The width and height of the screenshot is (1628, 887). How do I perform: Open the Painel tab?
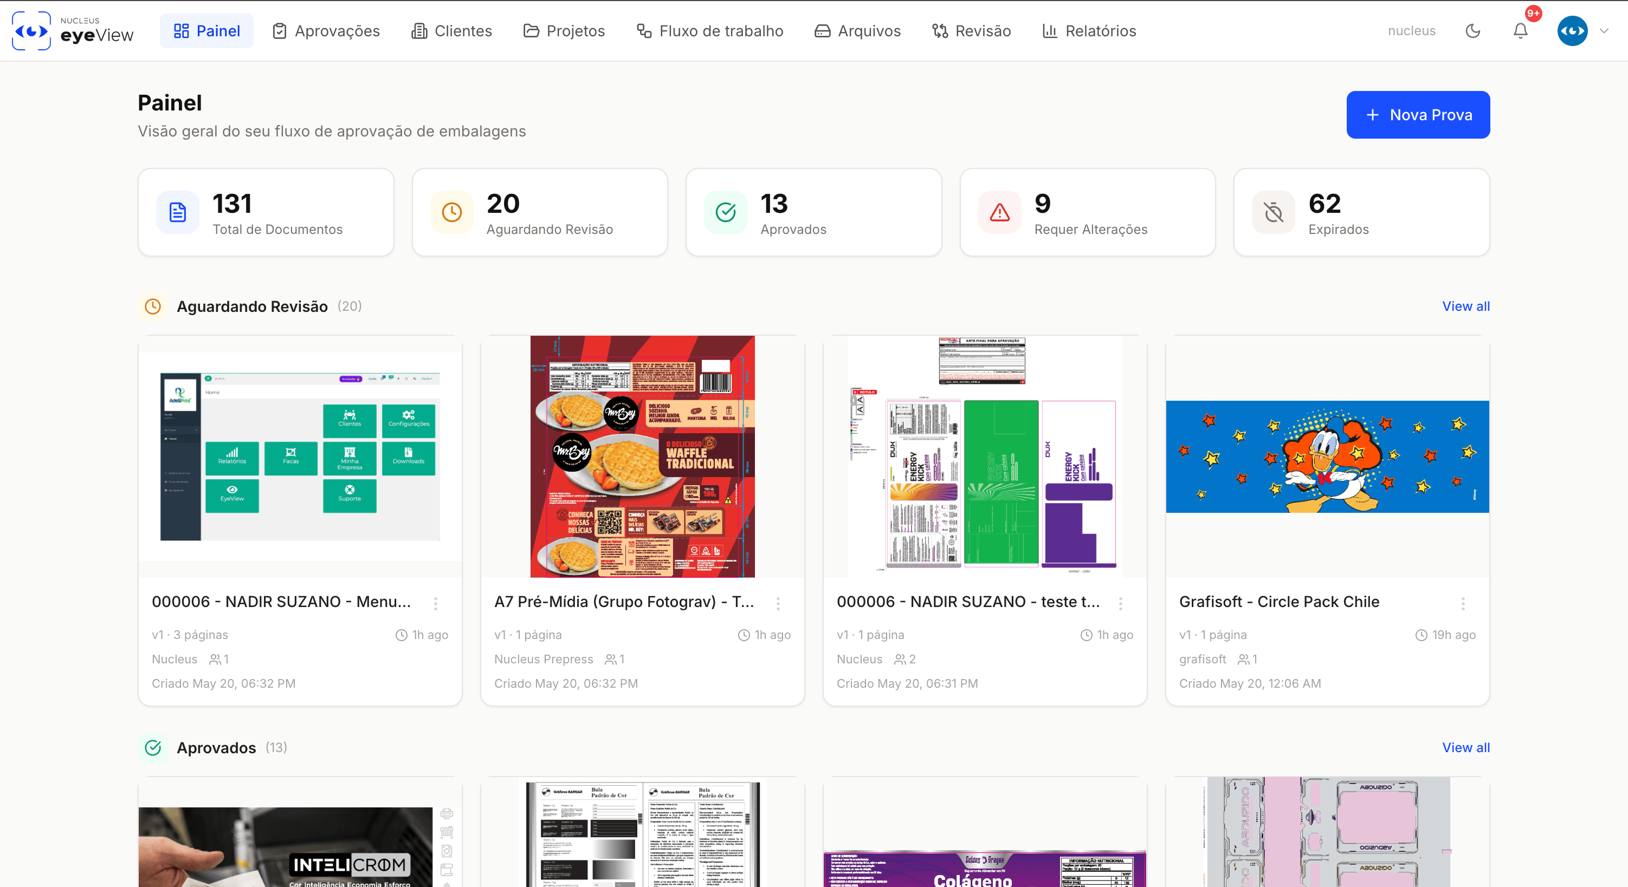(206, 31)
